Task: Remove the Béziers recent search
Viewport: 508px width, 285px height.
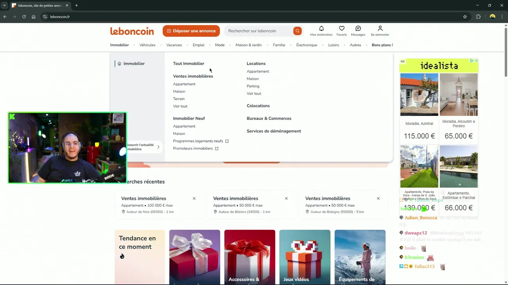Action: (286, 198)
